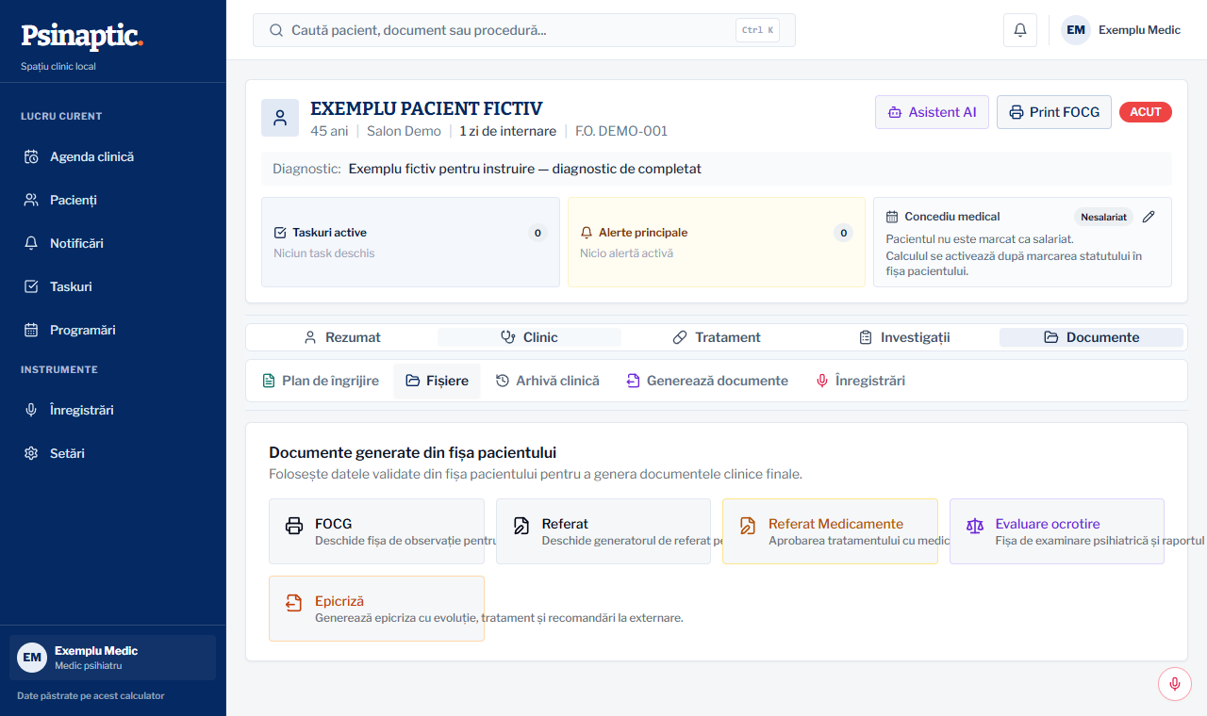
Task: Select the Fișiere subtab
Action: tap(437, 381)
